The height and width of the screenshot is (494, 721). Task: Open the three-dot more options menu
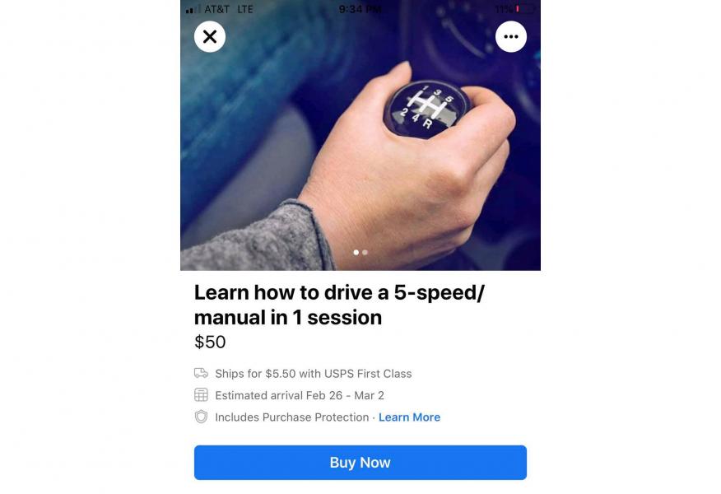tap(511, 36)
